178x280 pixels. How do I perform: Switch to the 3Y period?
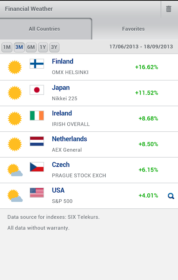[x=54, y=47]
